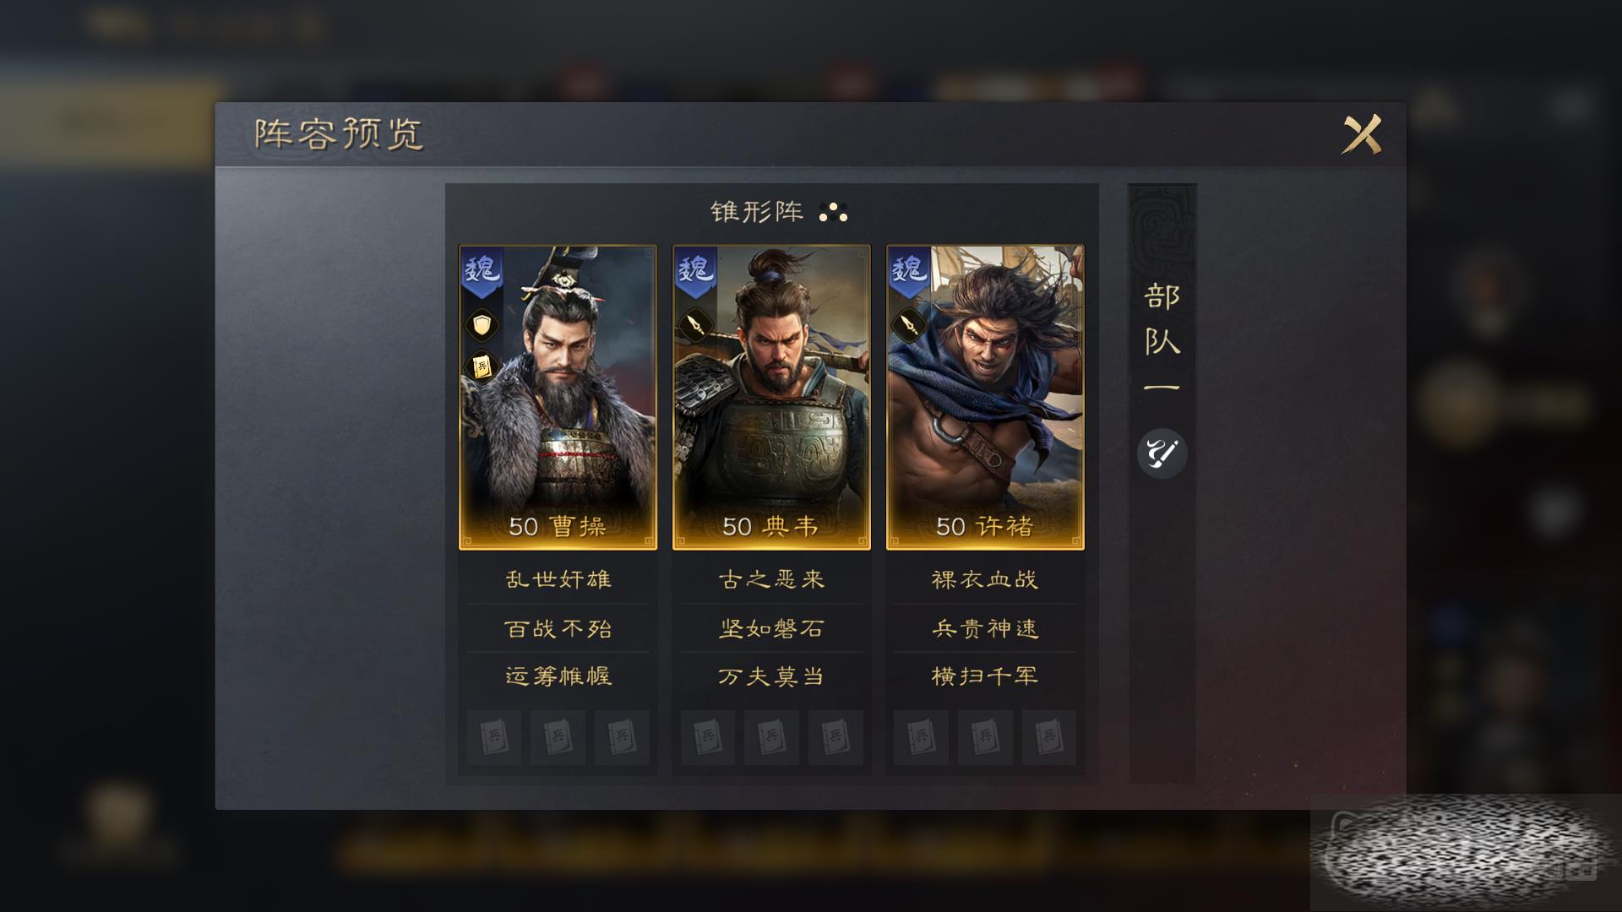Click the spear icon on 许褚 card

(x=909, y=323)
